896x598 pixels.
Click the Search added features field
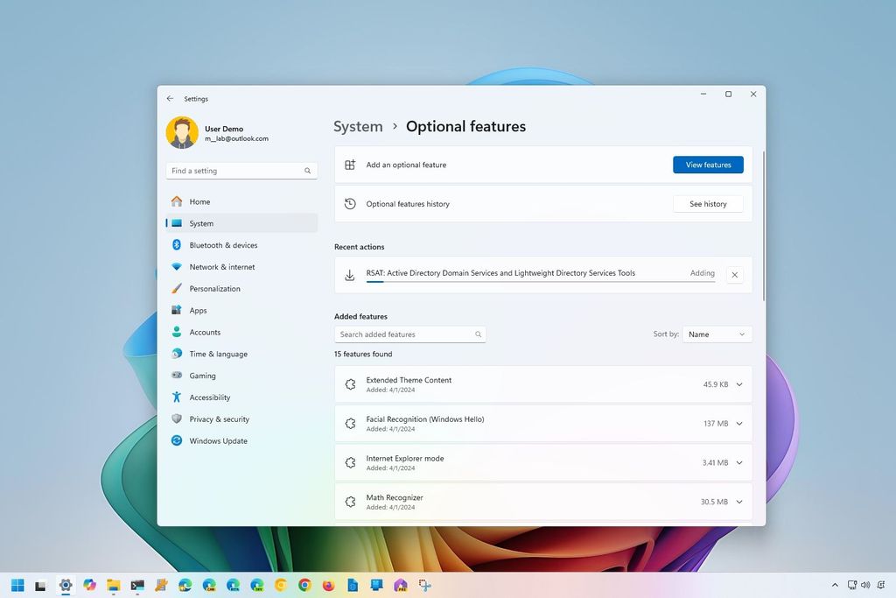point(409,334)
